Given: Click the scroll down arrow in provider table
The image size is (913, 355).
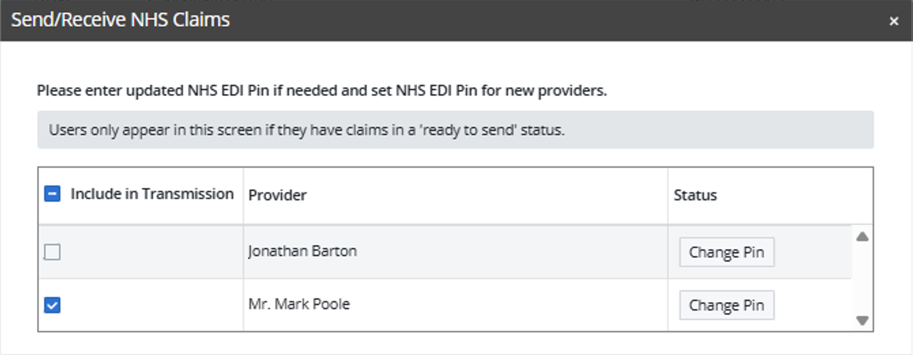Looking at the screenshot, I should click(x=862, y=320).
